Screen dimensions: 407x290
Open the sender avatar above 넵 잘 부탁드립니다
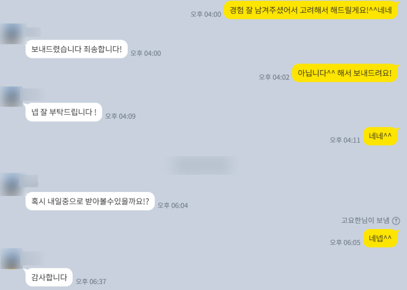pyautogui.click(x=11, y=96)
